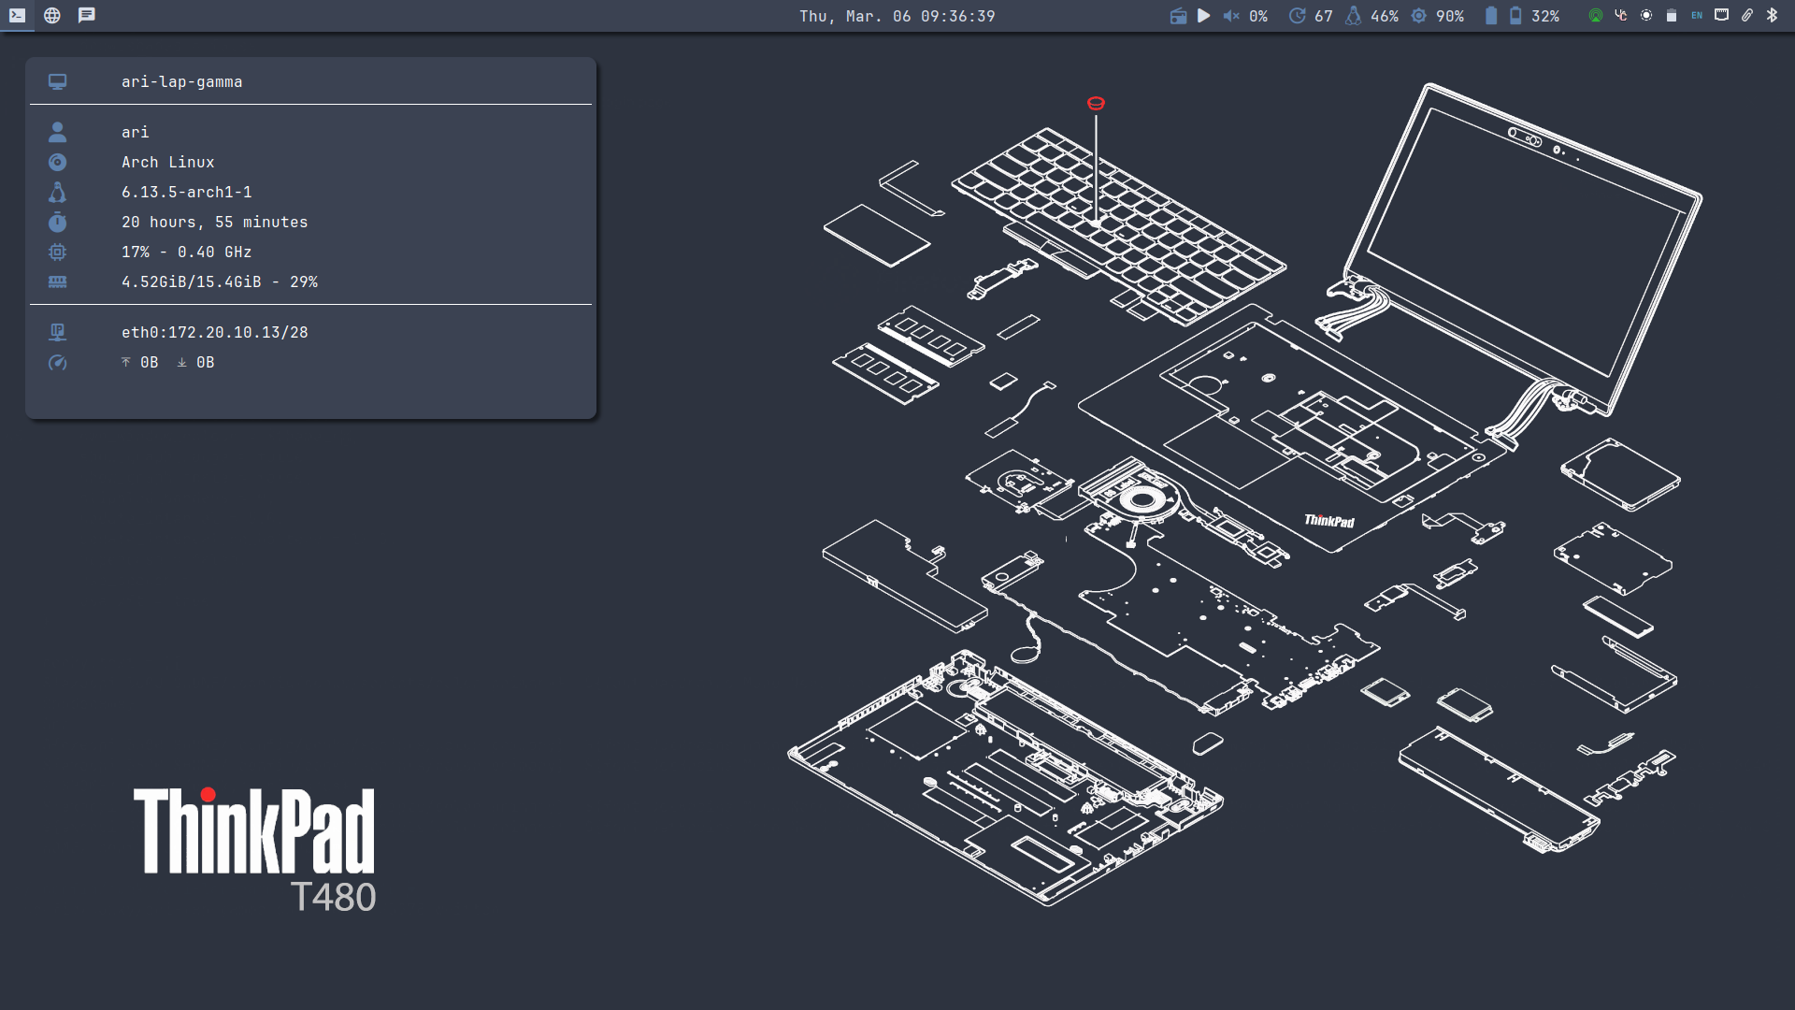Select the upload 0B value
Screen dimensions: 1795x1010
click(x=149, y=363)
